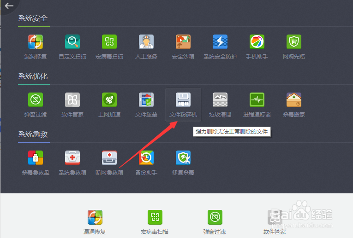Open 系统安全防护 lightning icon
This screenshot has width=353, height=238.
[220, 42]
